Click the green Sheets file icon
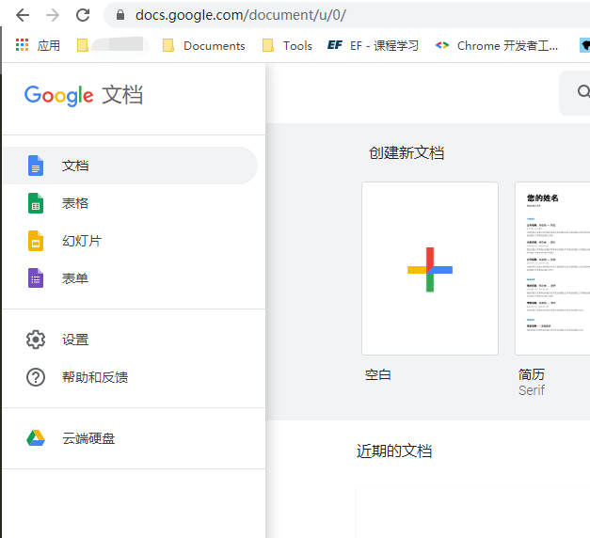The width and height of the screenshot is (590, 538). pyautogui.click(x=36, y=203)
